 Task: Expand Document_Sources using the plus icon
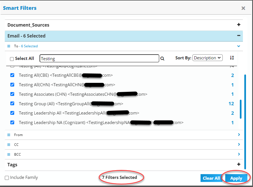click(x=239, y=25)
